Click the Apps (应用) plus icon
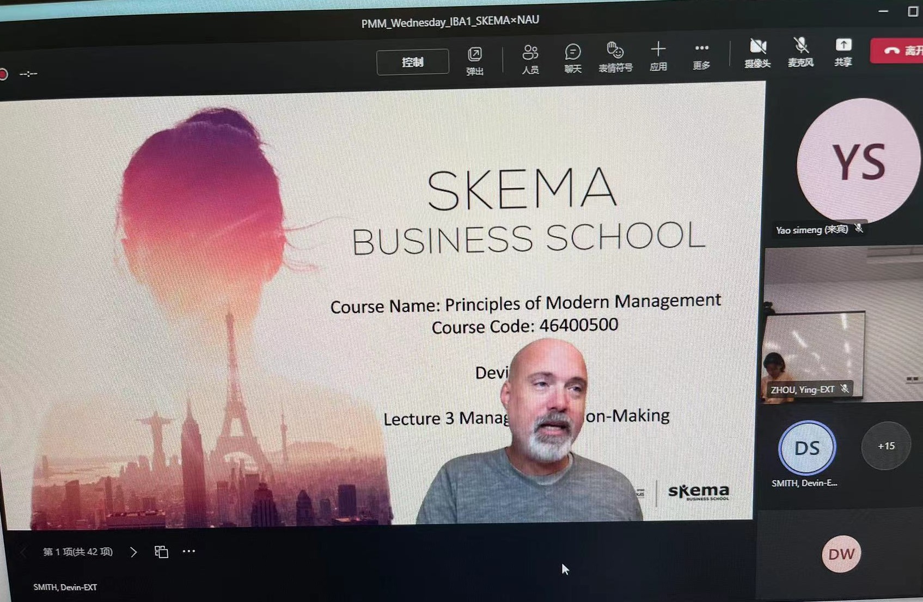 [x=658, y=56]
